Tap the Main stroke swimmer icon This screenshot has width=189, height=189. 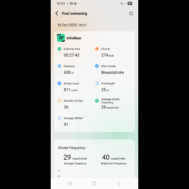pos(97,66)
